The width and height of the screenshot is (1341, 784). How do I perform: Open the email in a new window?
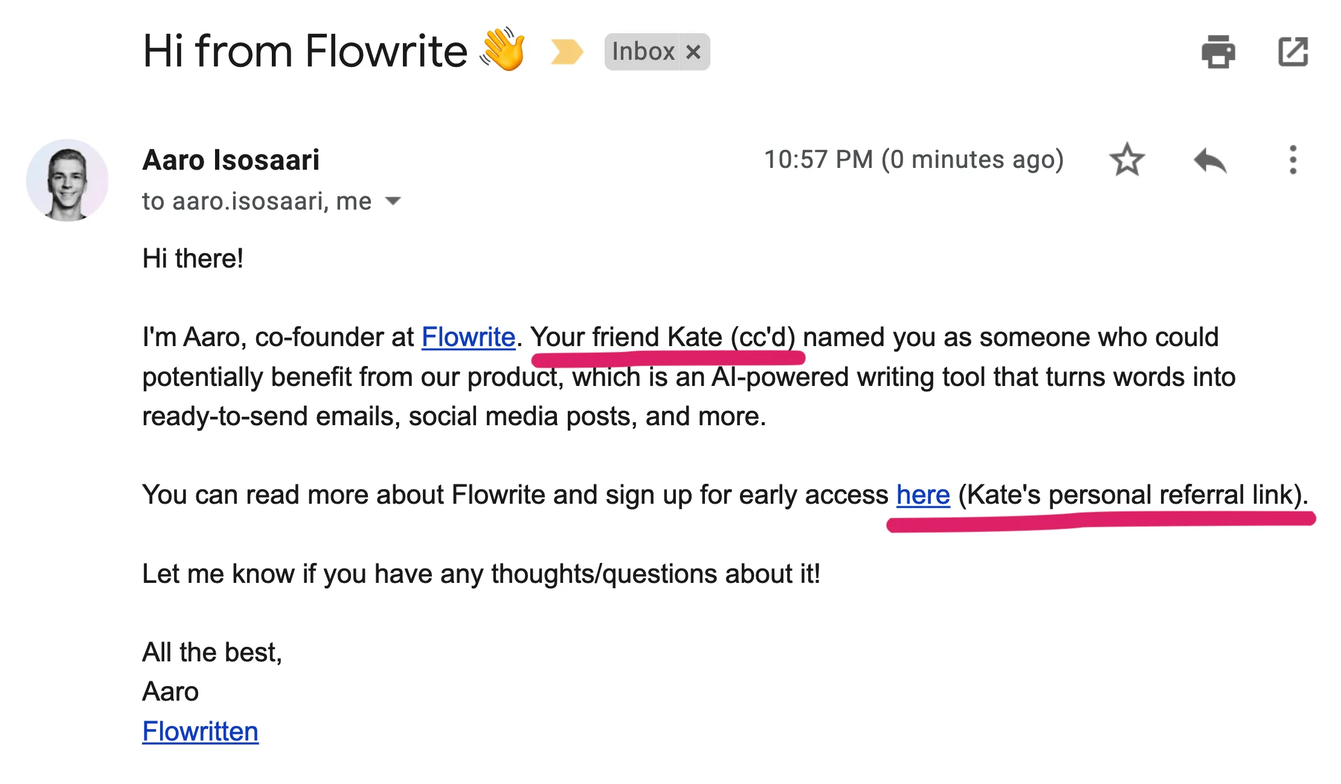[x=1293, y=51]
